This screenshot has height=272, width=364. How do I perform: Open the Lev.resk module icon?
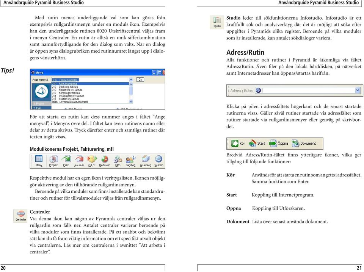[x=79, y=161]
